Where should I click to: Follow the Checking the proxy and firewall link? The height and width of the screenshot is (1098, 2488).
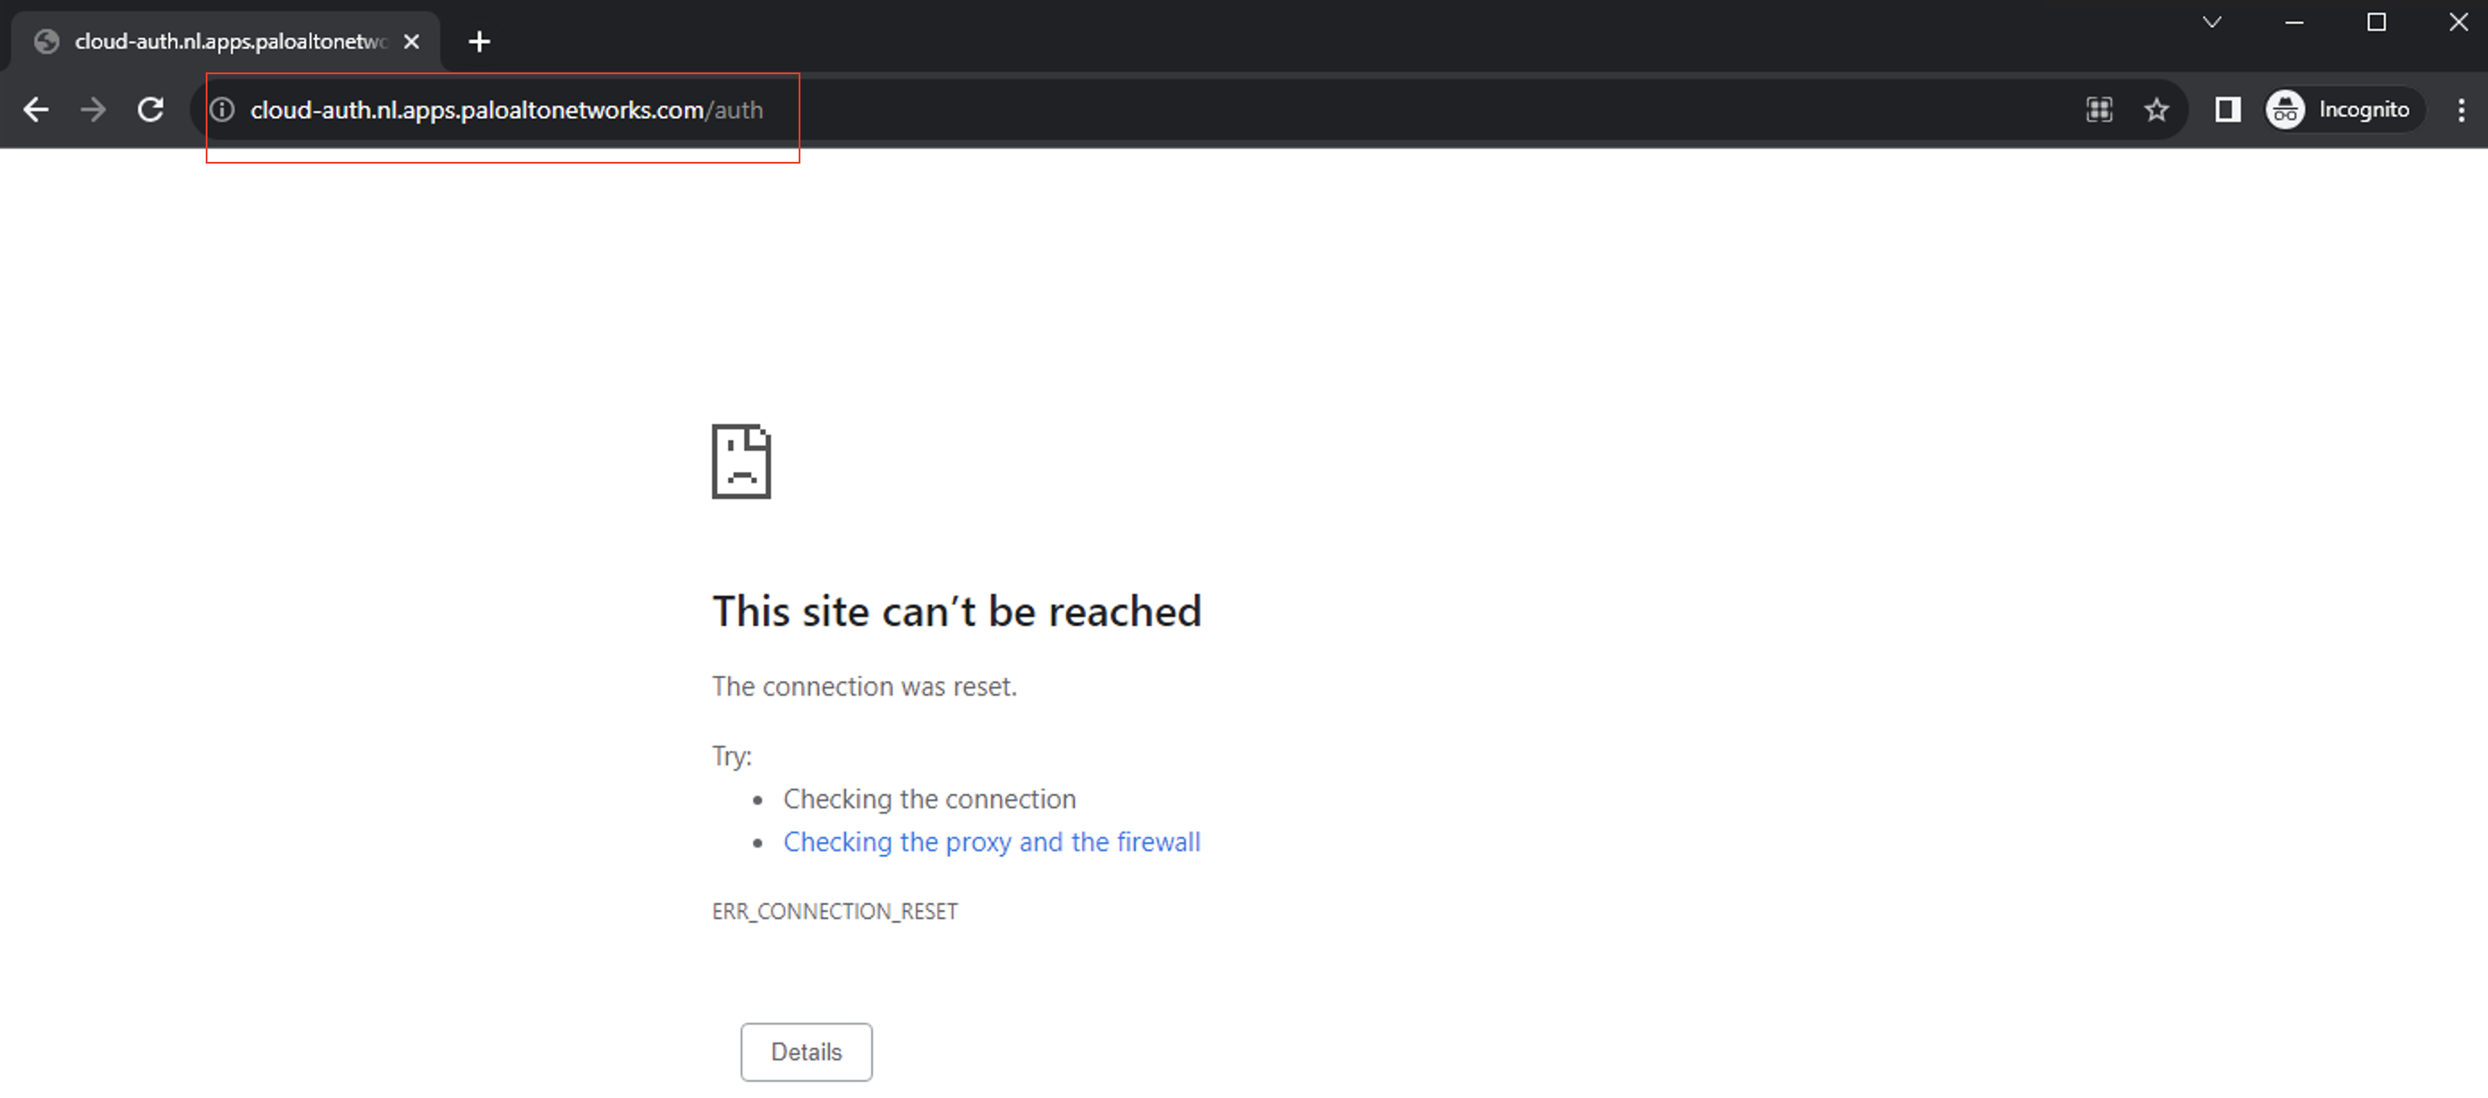tap(992, 841)
